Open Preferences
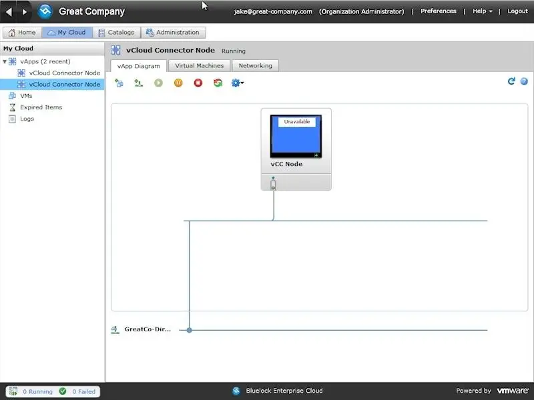The width and height of the screenshot is (534, 400). tap(439, 11)
